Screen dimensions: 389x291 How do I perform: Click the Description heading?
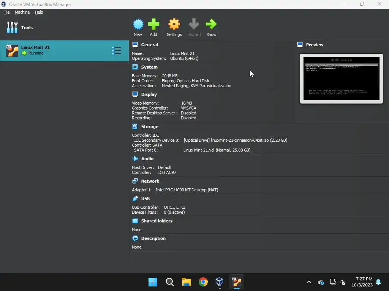(153, 238)
